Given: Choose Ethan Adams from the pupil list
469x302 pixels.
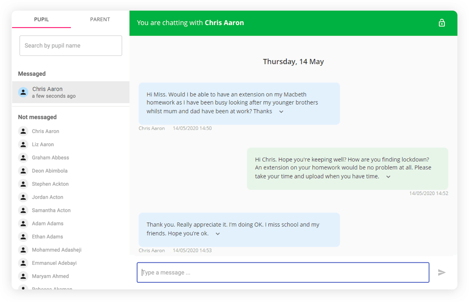Looking at the screenshot, I should tap(47, 237).
